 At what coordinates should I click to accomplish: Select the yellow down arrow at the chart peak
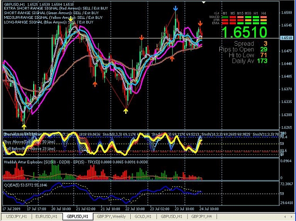pos(71,18)
